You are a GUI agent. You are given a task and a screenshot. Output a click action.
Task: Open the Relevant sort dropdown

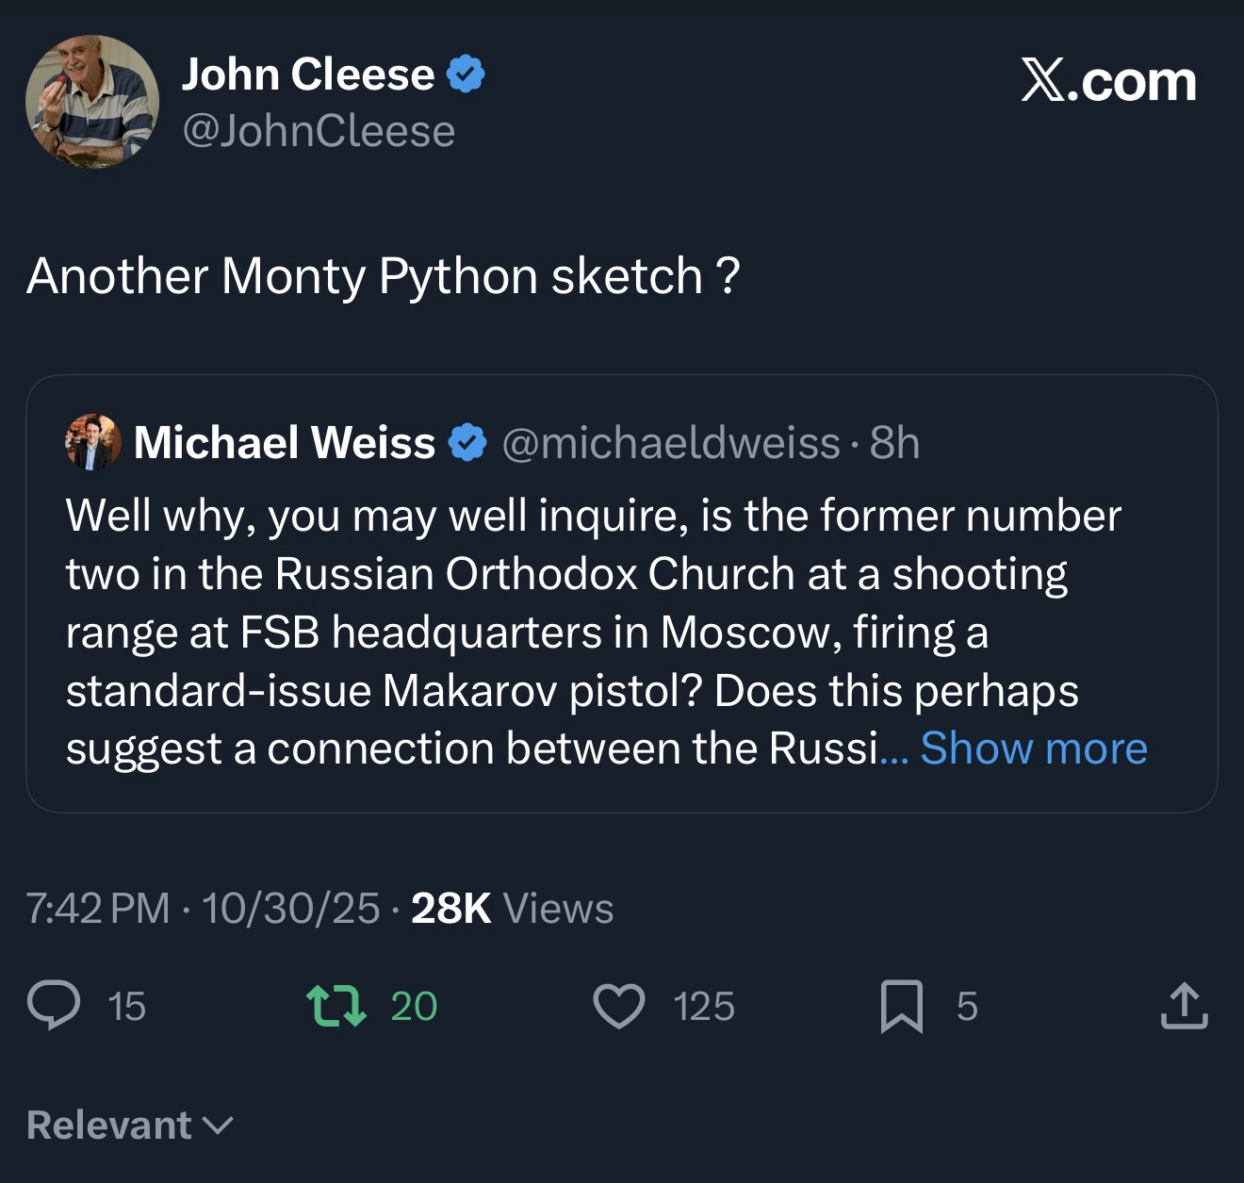(109, 1125)
